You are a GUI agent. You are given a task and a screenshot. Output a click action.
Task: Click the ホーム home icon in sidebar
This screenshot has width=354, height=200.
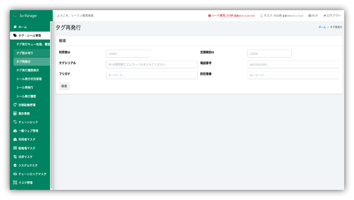point(15,27)
